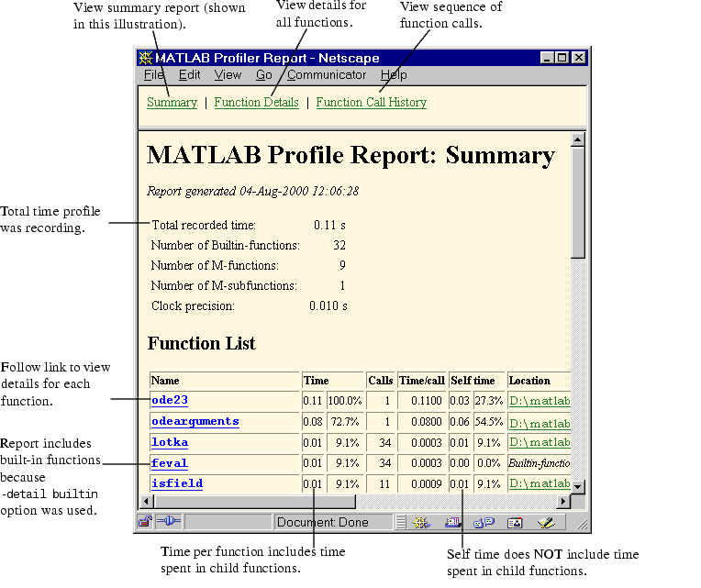The image size is (701, 588).
Task: Click the '72.7%' time cell for odearguments
Action: (345, 422)
